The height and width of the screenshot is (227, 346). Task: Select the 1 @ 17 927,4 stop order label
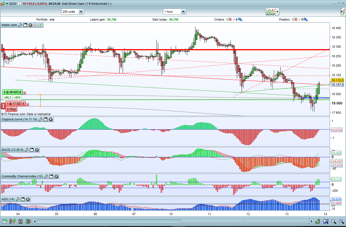(x=16, y=104)
